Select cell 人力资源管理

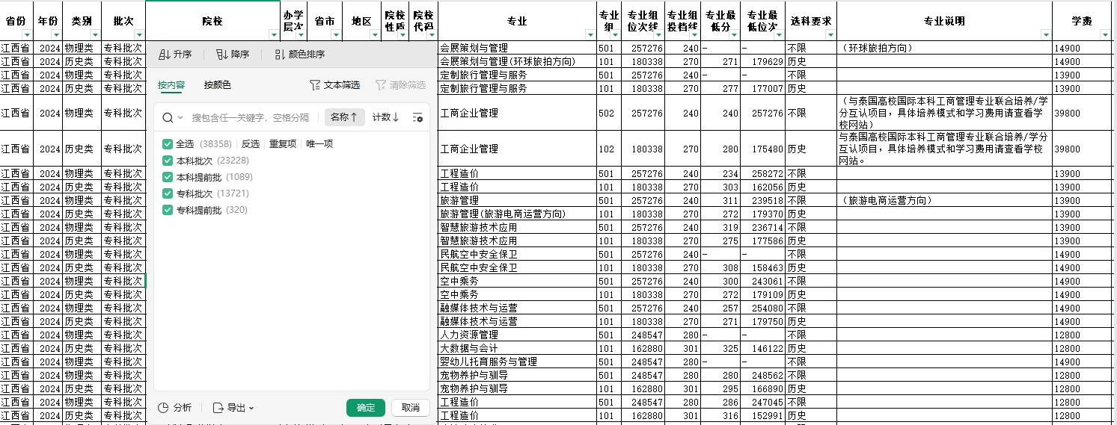pyautogui.click(x=517, y=335)
